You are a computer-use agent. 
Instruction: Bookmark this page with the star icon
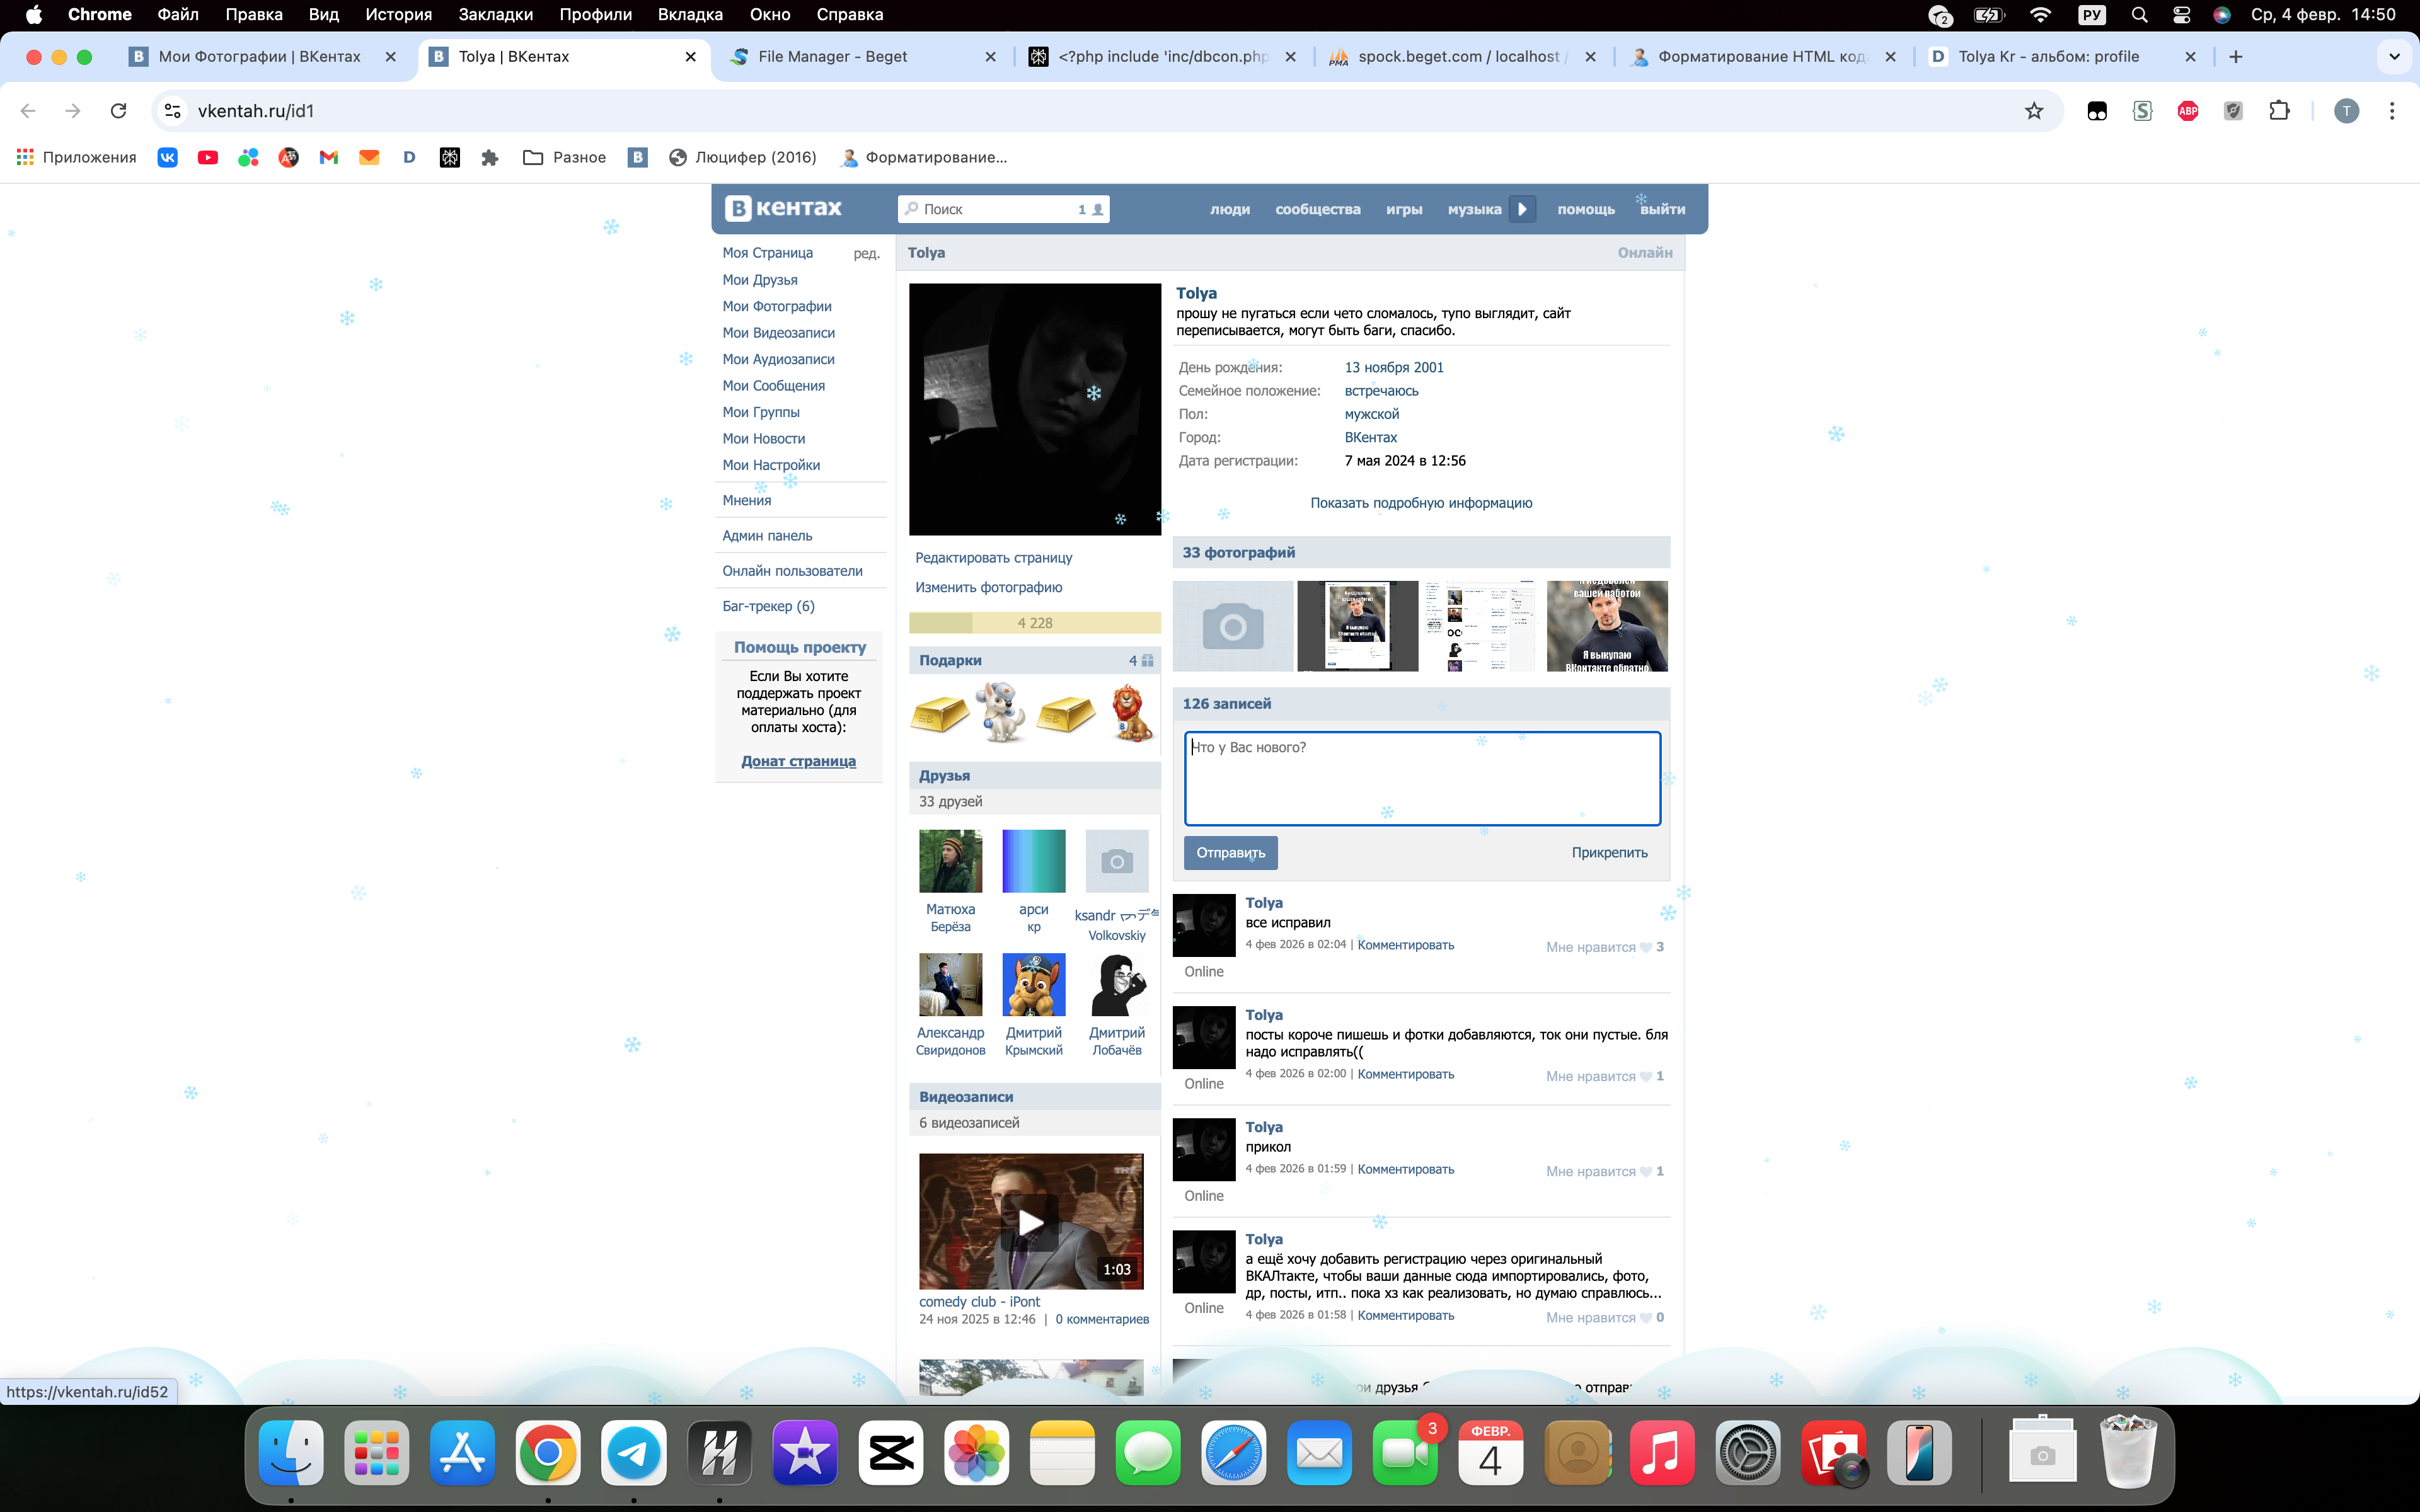(2034, 111)
